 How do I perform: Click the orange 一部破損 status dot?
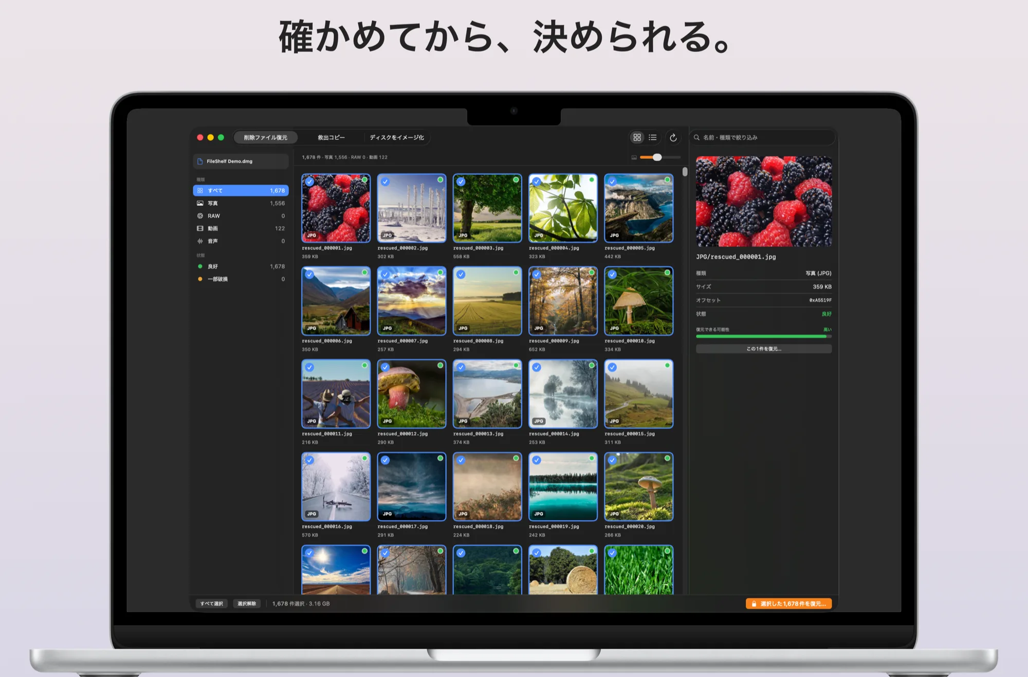pyautogui.click(x=200, y=279)
